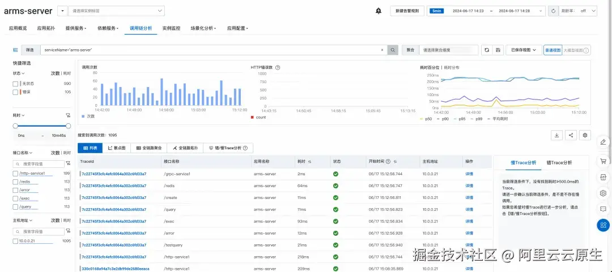The width and height of the screenshot is (612, 272).
Task: Open 详情 for the /grpc-service1 row
Action: coord(469,174)
